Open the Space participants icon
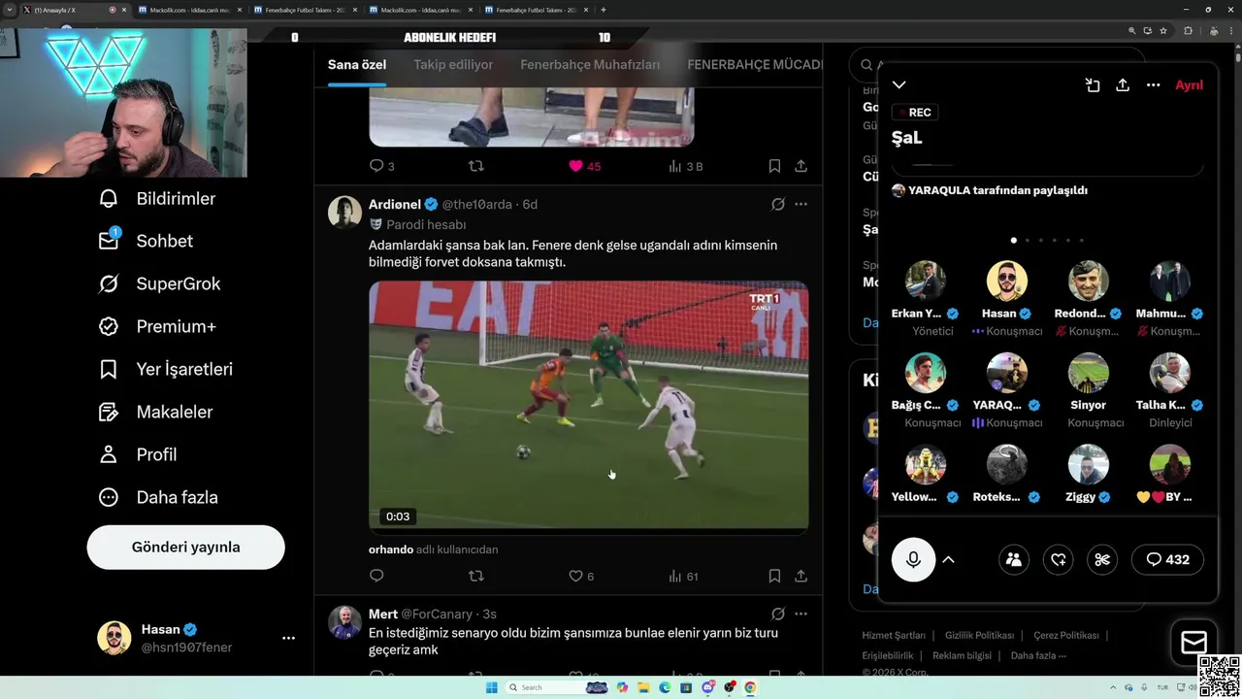 (1014, 559)
